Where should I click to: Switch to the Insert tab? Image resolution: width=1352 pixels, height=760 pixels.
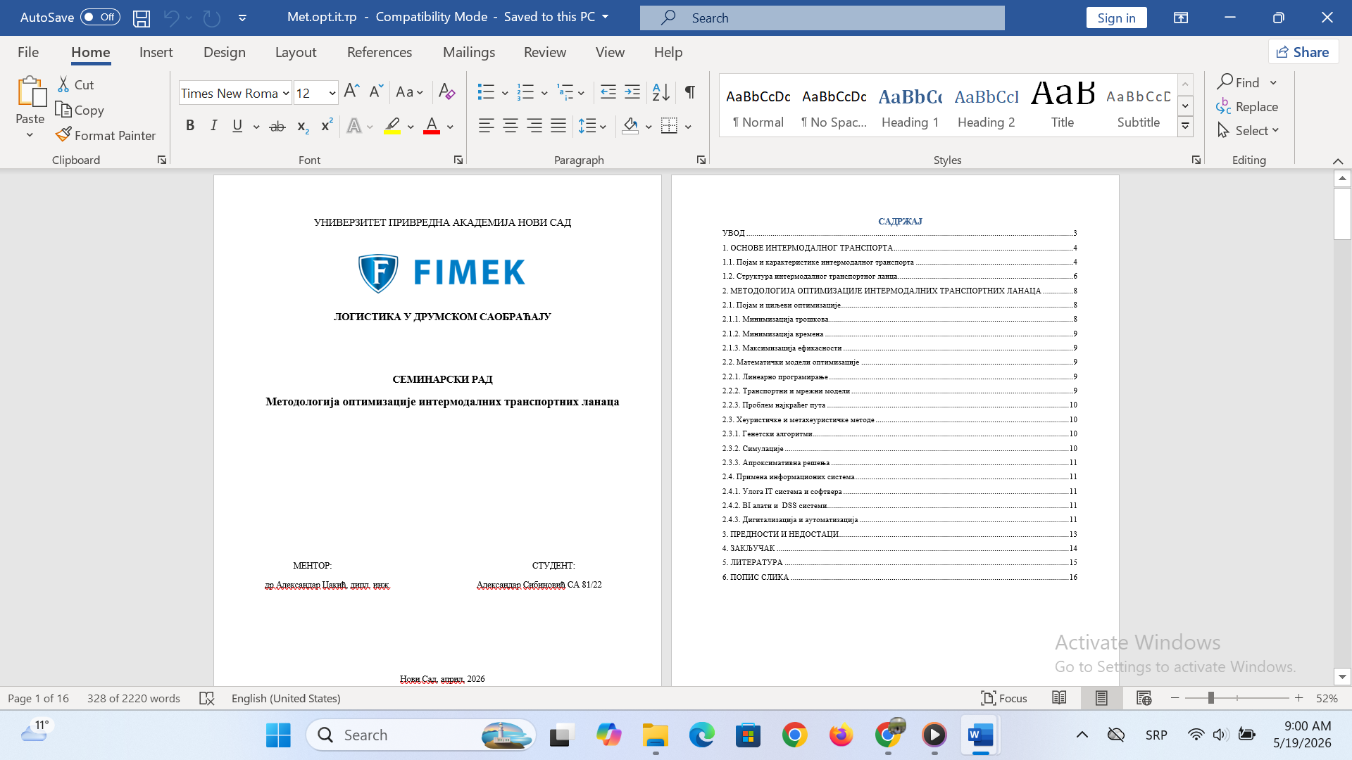click(156, 52)
